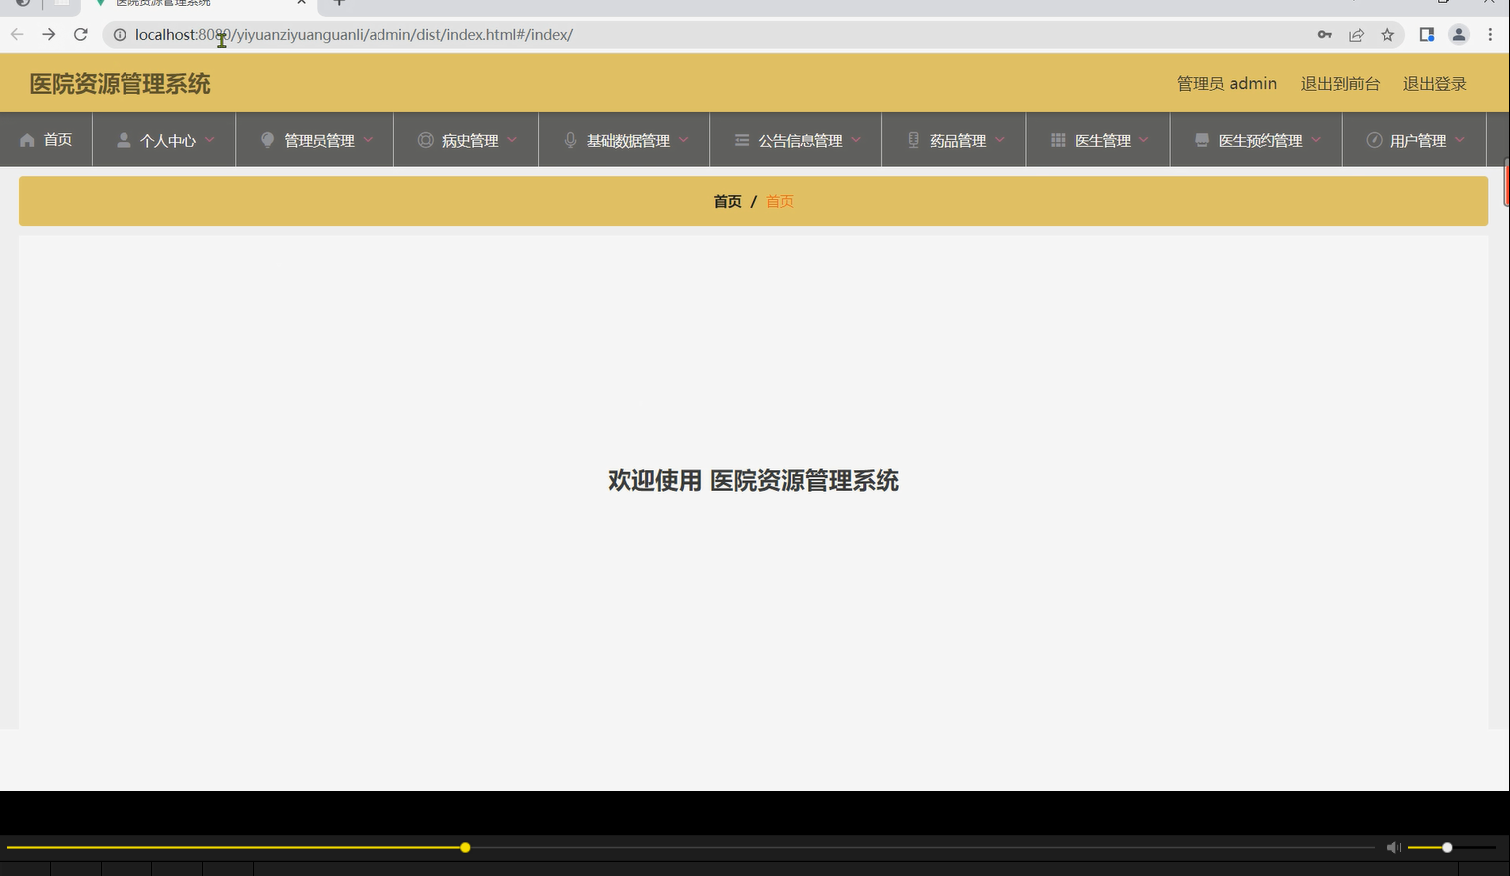
Task: Click the black 首页 breadcrumb link
Action: pos(728,201)
